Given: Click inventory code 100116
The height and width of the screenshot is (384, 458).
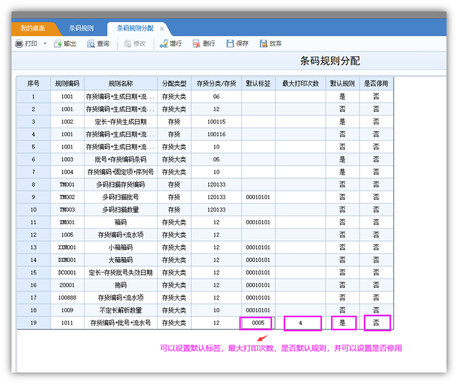Looking at the screenshot, I should (x=216, y=135).
